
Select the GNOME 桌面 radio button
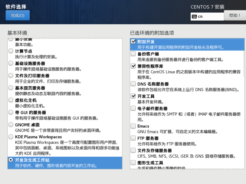11,124
